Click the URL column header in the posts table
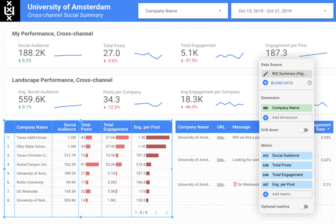Screen dimensions: 336x224 point(221,127)
